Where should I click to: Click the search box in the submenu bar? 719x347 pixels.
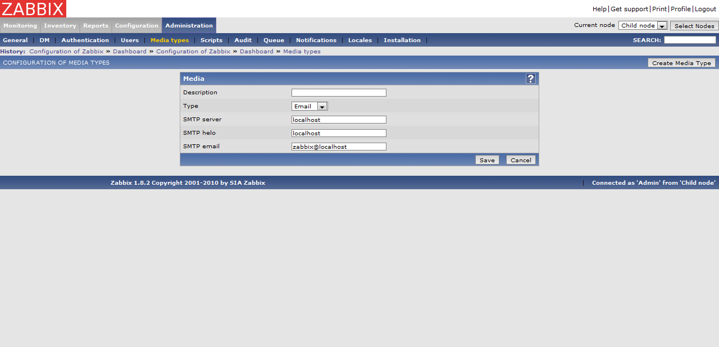689,40
